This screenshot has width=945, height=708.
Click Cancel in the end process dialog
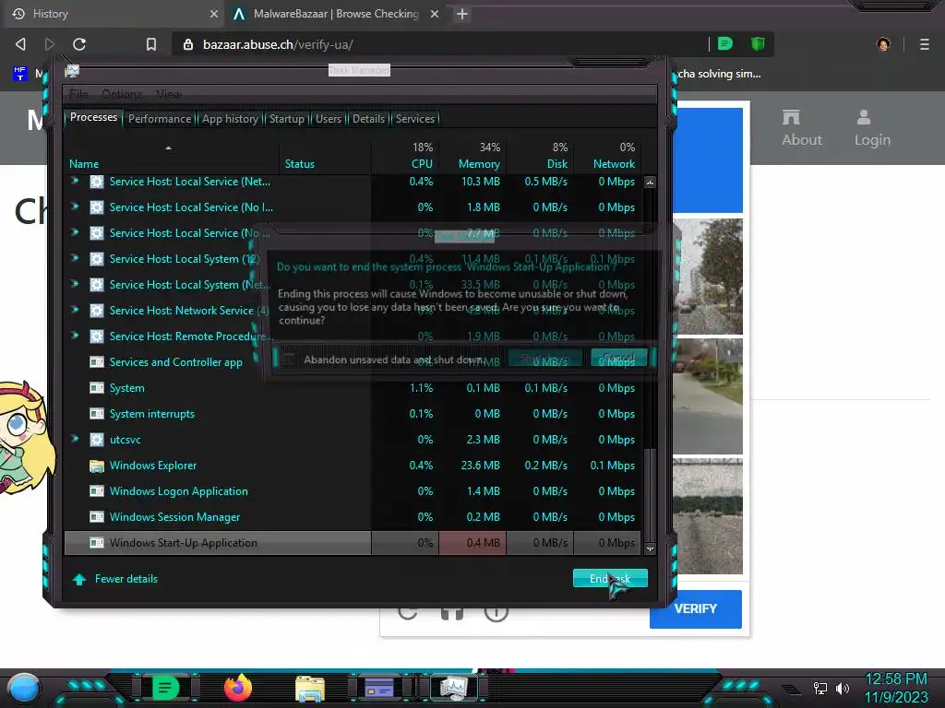[619, 358]
